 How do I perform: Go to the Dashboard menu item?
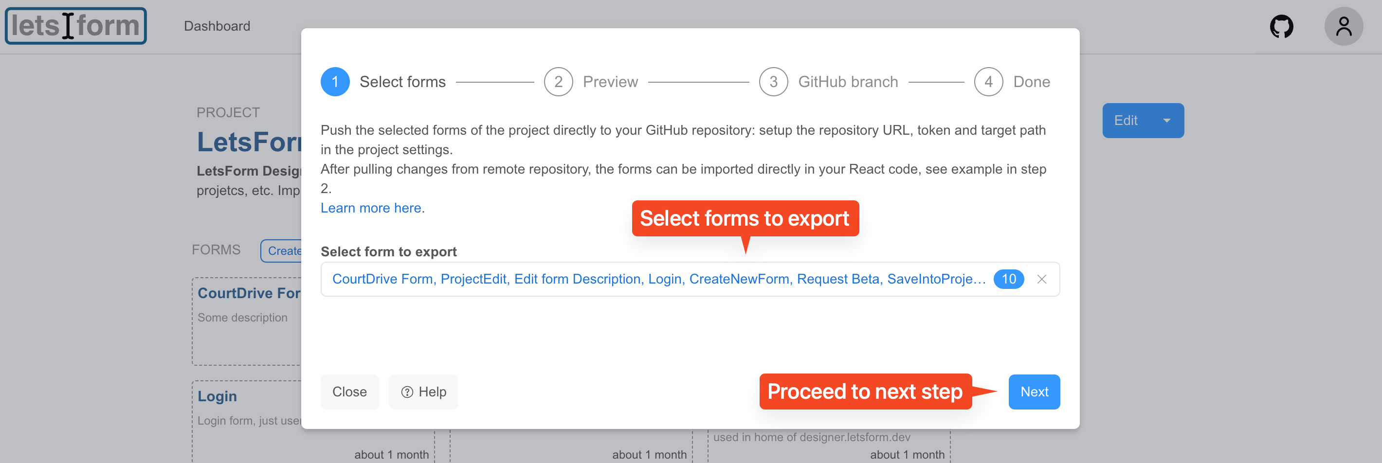point(217,26)
